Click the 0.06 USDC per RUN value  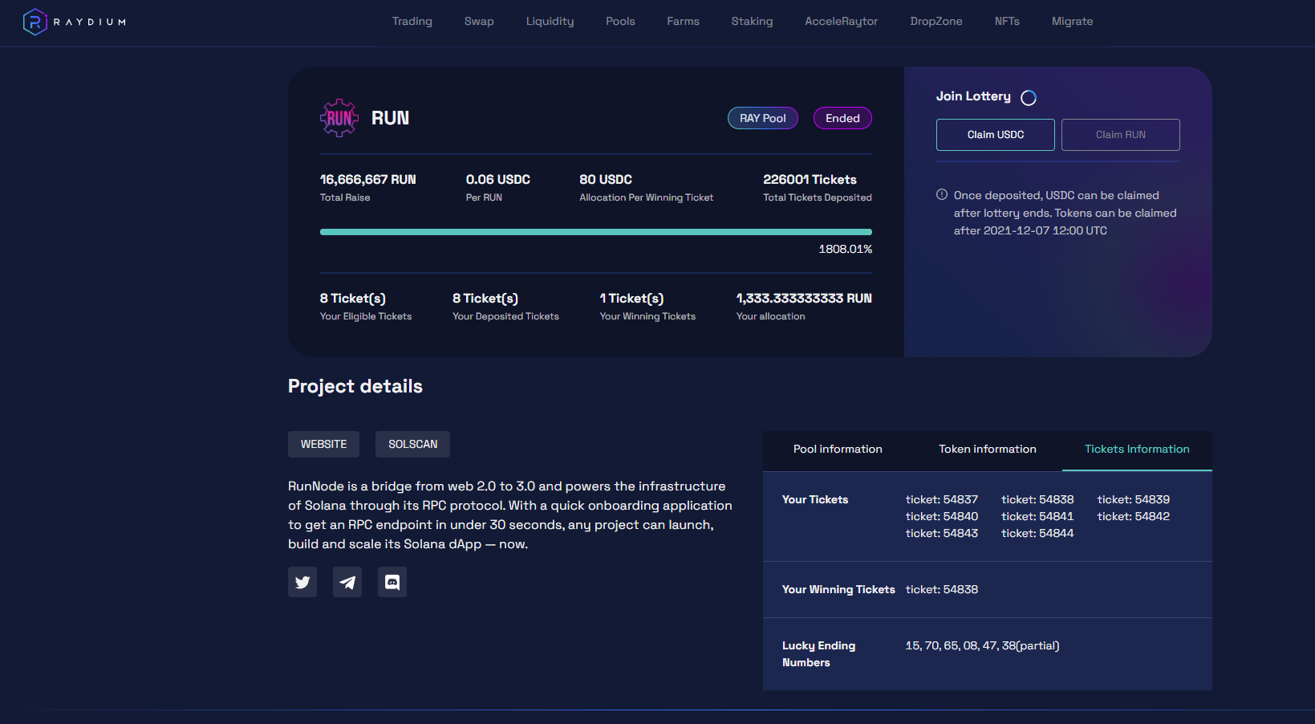[x=498, y=180]
